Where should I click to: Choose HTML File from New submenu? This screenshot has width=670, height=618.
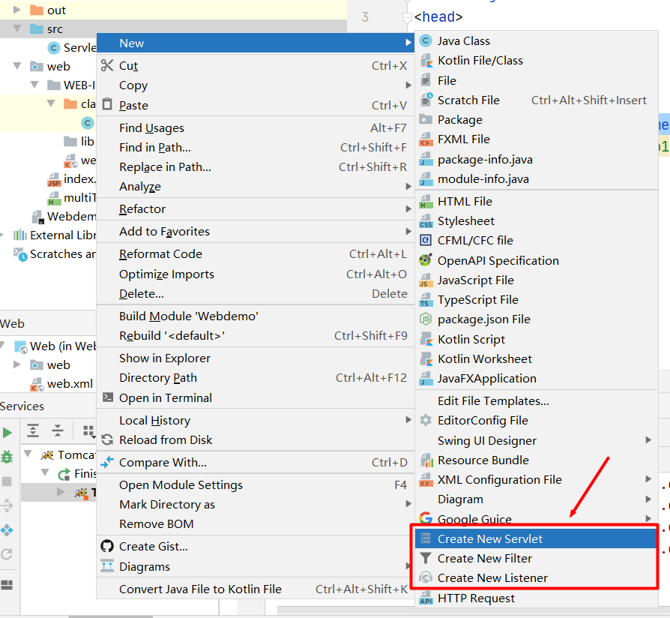coord(465,201)
